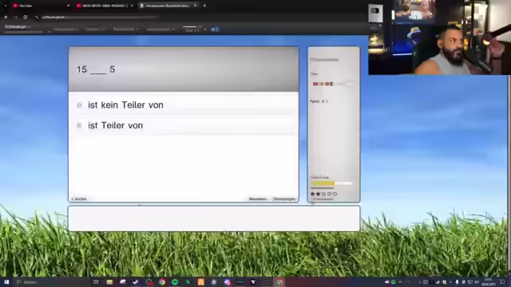Open the Windows Start menu

tap(6, 282)
